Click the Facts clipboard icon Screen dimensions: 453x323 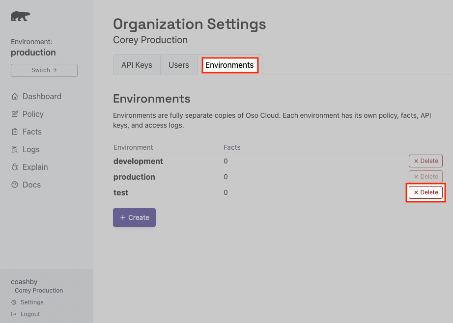[x=15, y=132]
